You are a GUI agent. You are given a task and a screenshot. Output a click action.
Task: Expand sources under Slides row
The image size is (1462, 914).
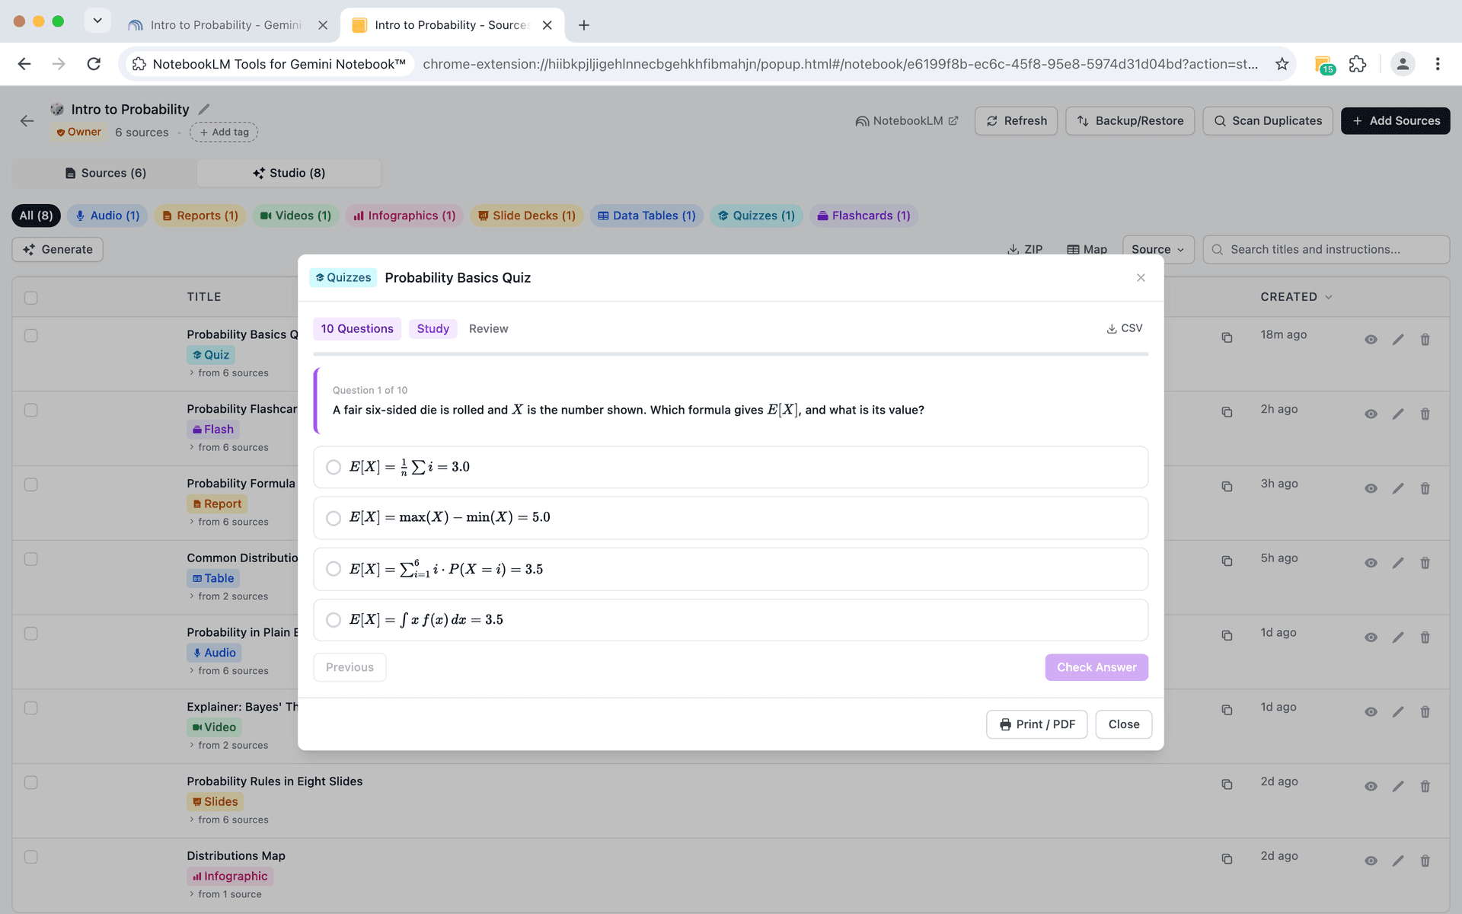228,820
